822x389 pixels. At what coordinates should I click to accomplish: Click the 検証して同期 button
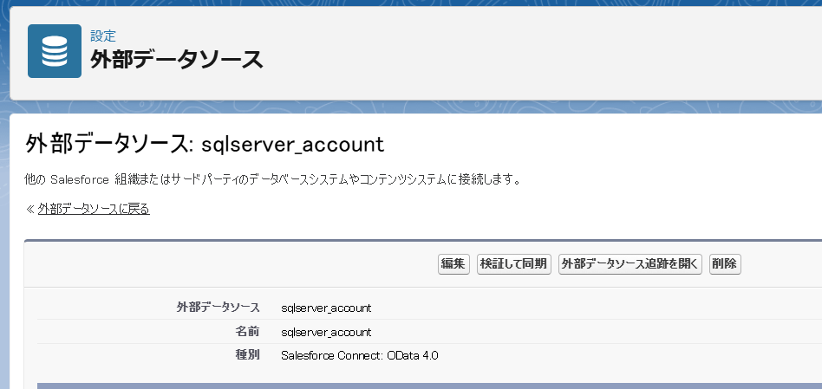(513, 264)
